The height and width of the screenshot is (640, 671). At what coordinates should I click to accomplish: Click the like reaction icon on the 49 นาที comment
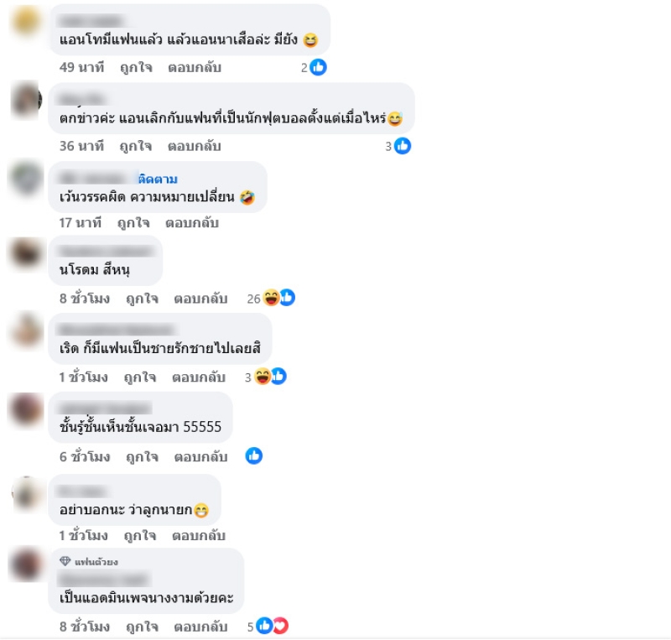click(318, 67)
